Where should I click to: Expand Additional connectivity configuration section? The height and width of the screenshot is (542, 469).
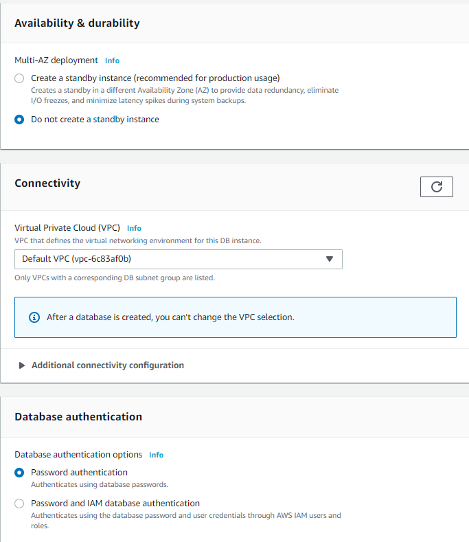[108, 365]
